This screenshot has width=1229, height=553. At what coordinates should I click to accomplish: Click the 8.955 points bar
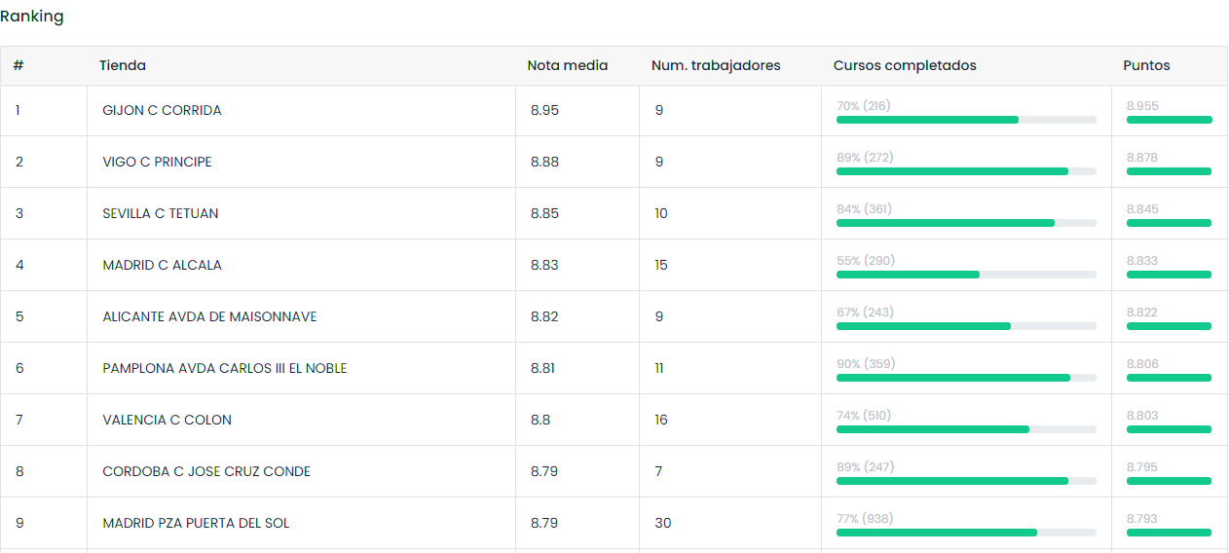pyautogui.click(x=1169, y=120)
